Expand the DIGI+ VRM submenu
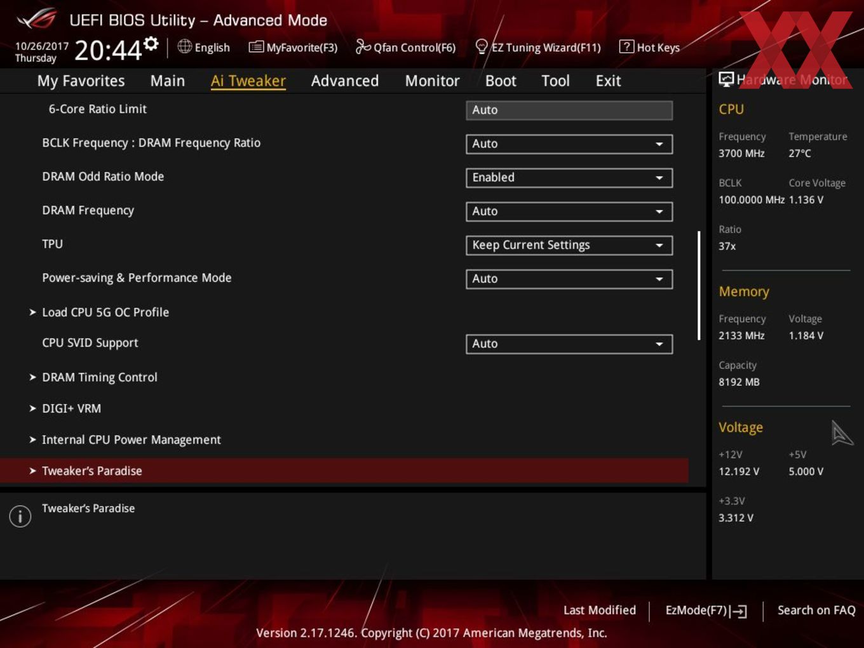 pos(71,408)
